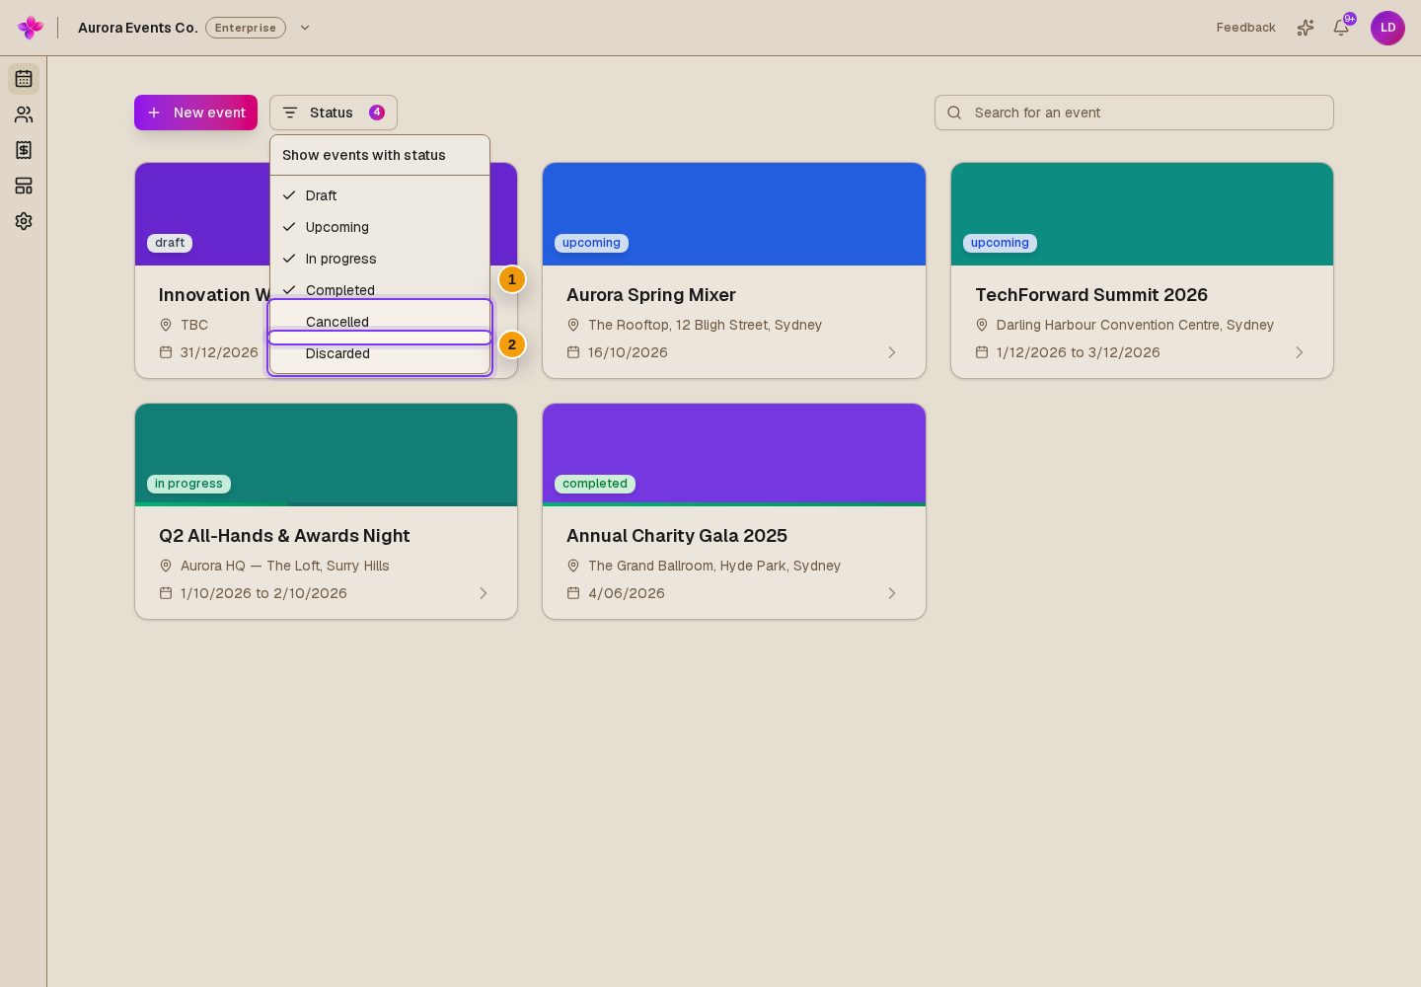Click the location pin on Aurora Spring Mixer
This screenshot has width=1421, height=987.
(x=573, y=325)
